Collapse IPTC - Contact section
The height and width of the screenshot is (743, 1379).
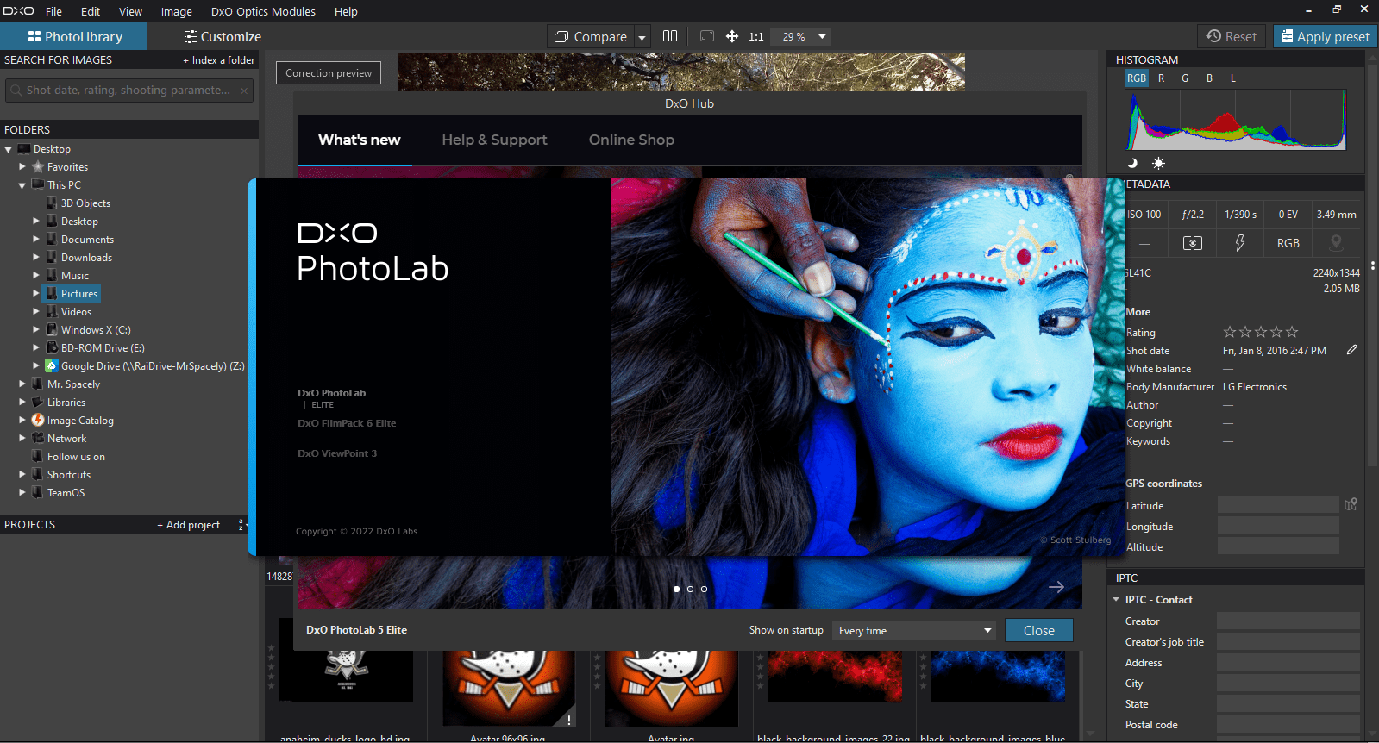(1116, 599)
